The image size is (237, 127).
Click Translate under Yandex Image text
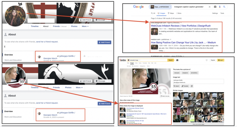tap(185, 86)
